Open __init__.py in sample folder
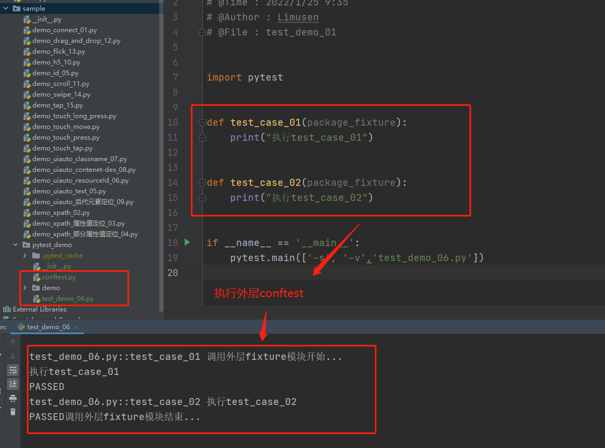Image resolution: width=605 pixels, height=448 pixels. [47, 19]
